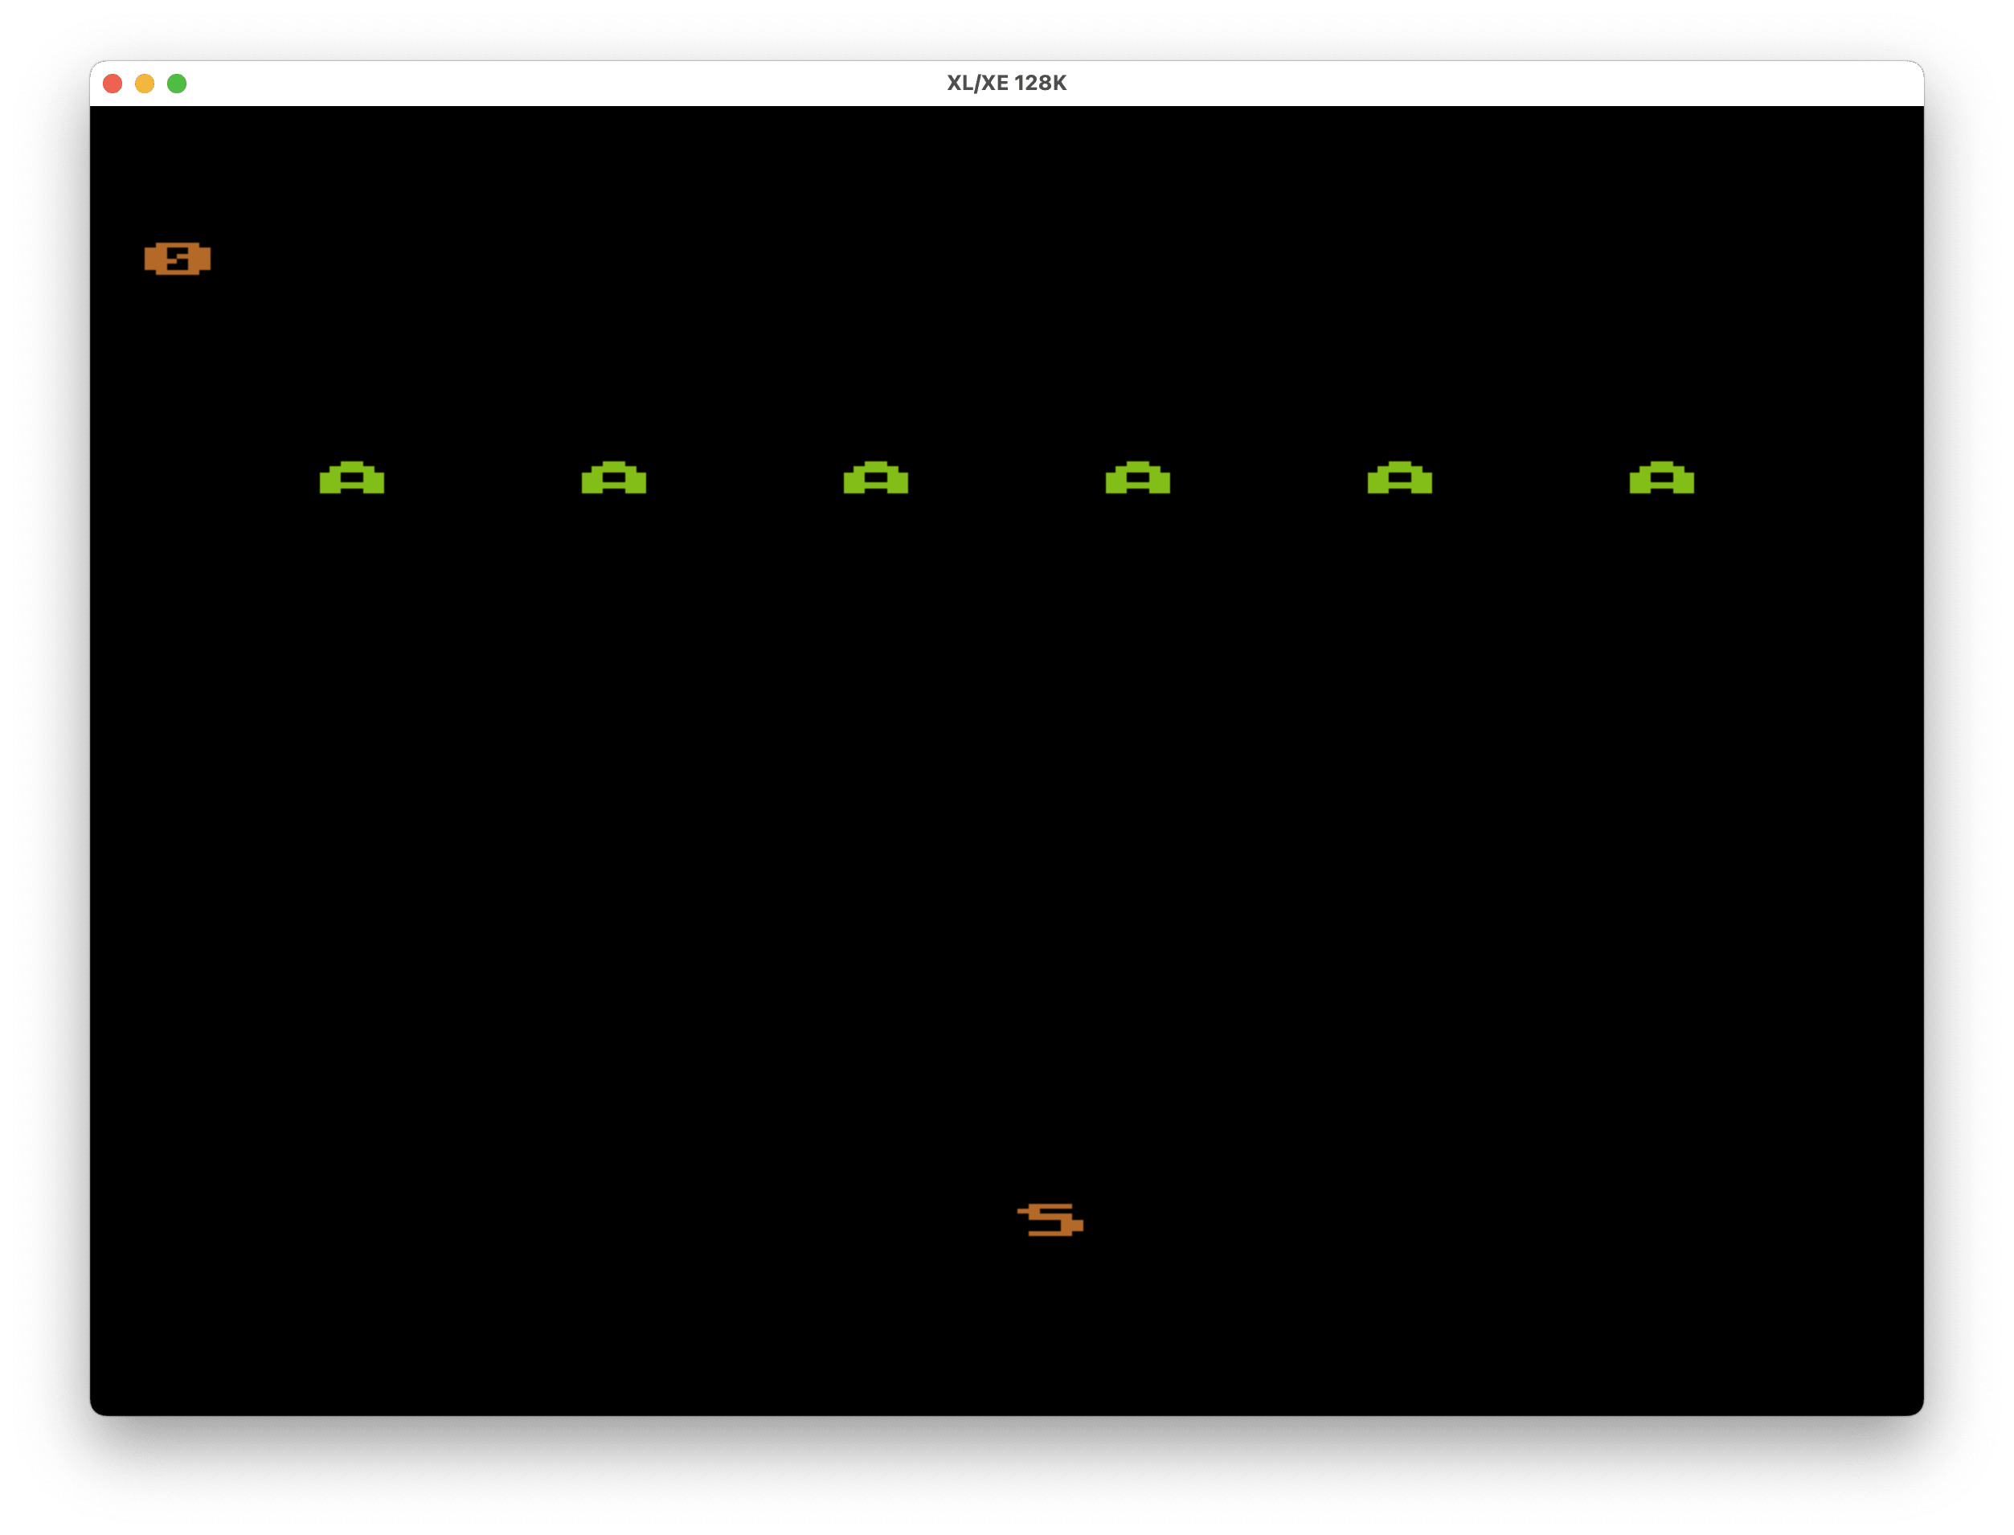Screen dimensions: 2014x1535
Task: Click the third green alien from the left
Action: click(875, 478)
